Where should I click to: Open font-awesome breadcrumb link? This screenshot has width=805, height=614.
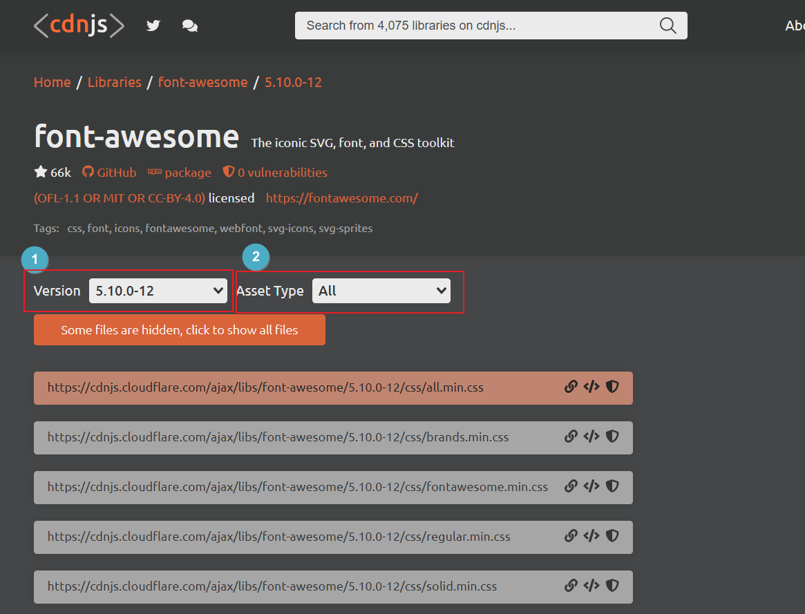(202, 83)
